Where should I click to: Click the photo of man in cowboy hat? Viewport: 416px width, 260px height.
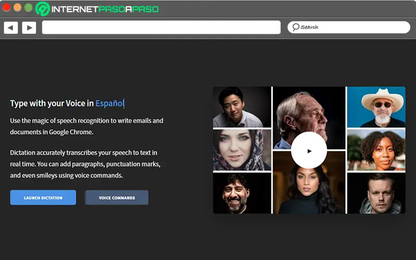(x=376, y=107)
